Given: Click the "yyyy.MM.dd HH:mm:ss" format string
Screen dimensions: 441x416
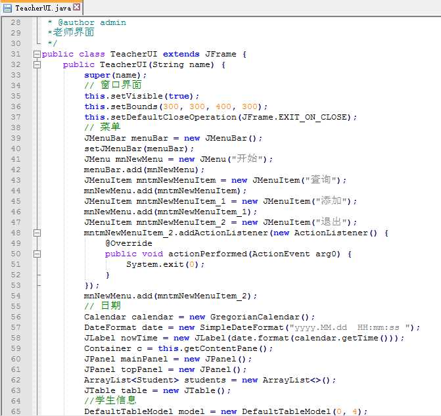Looking at the screenshot, I should click(x=350, y=328).
